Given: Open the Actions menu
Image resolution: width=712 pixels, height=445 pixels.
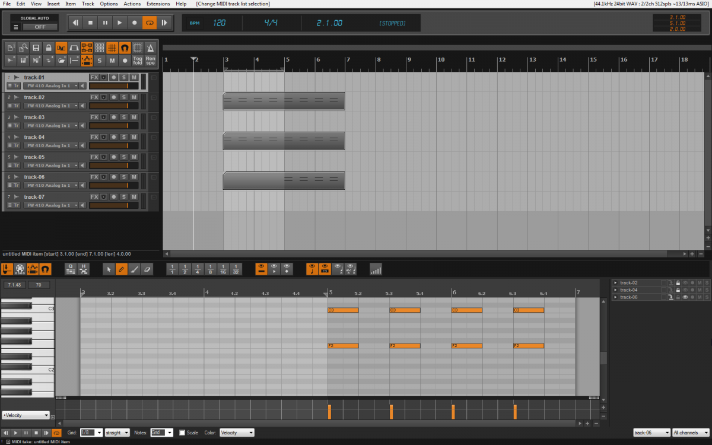Looking at the screenshot, I should (132, 4).
